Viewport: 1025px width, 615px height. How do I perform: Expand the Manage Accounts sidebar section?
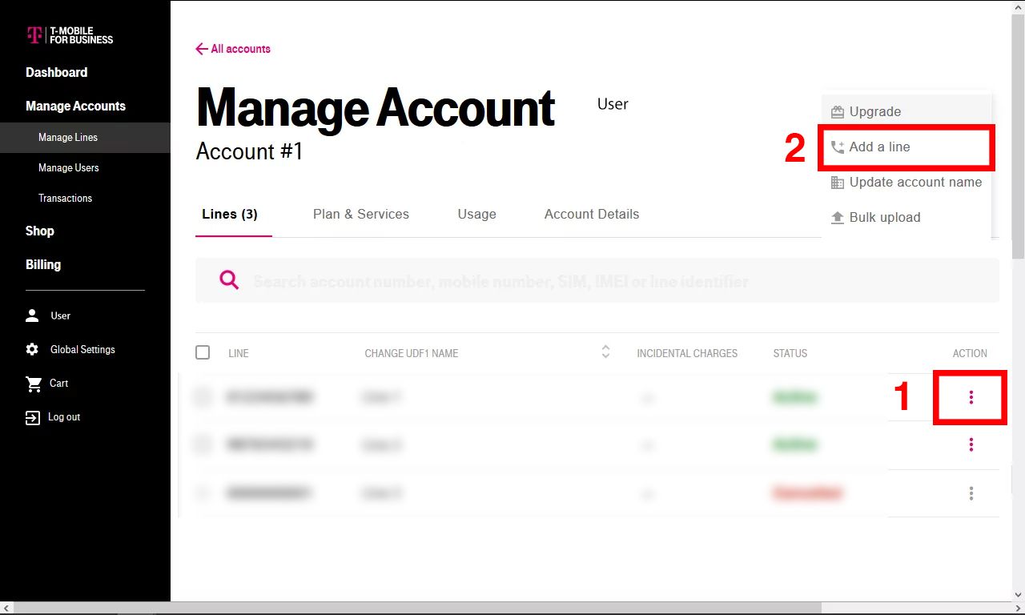coord(75,106)
